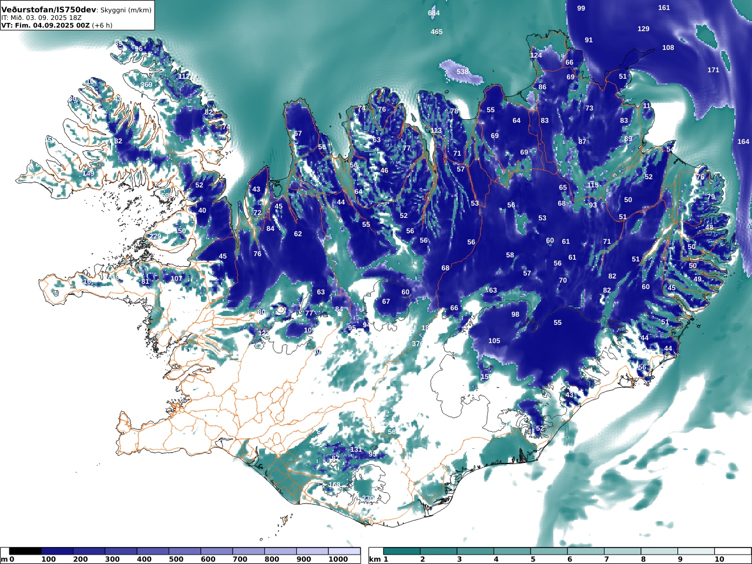Click the 229 value in the west
The height and width of the screenshot is (564, 752).
(x=155, y=236)
